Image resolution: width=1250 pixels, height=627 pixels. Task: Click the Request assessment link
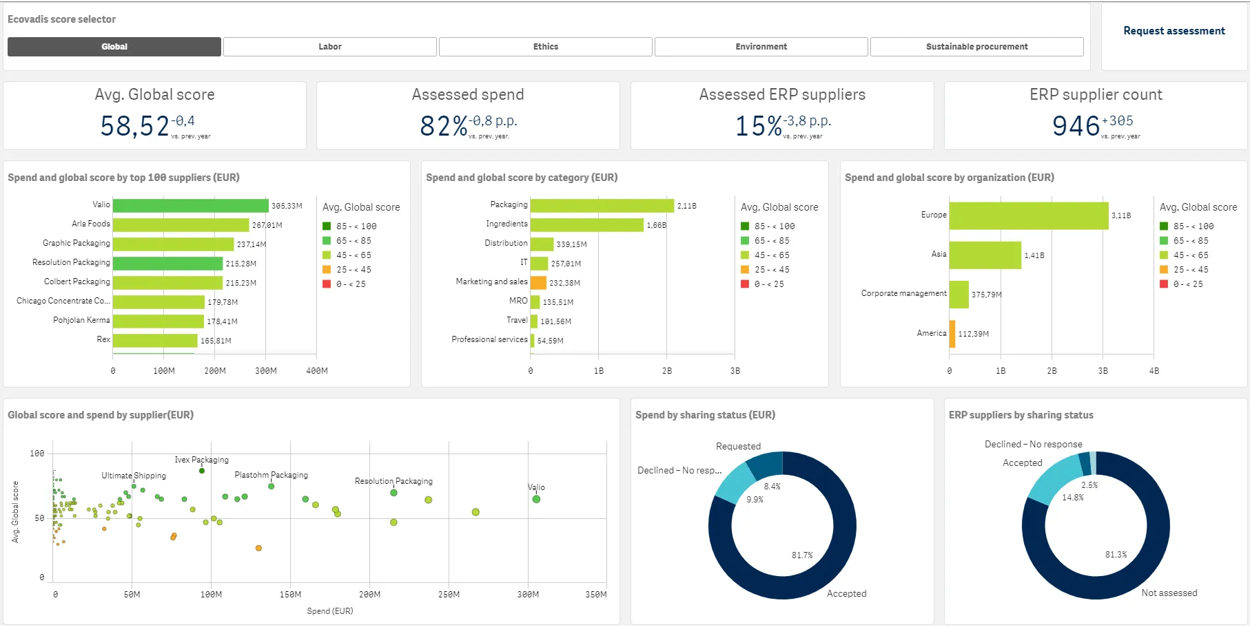(1174, 31)
